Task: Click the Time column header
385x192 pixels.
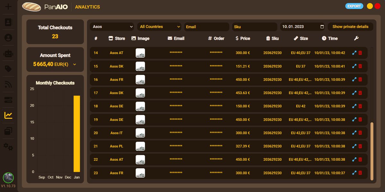Action: 330,38
